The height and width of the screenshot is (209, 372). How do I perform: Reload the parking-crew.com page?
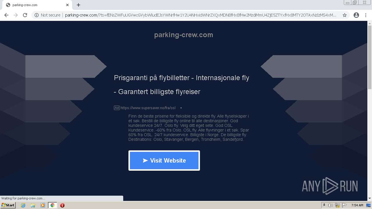tap(25, 15)
